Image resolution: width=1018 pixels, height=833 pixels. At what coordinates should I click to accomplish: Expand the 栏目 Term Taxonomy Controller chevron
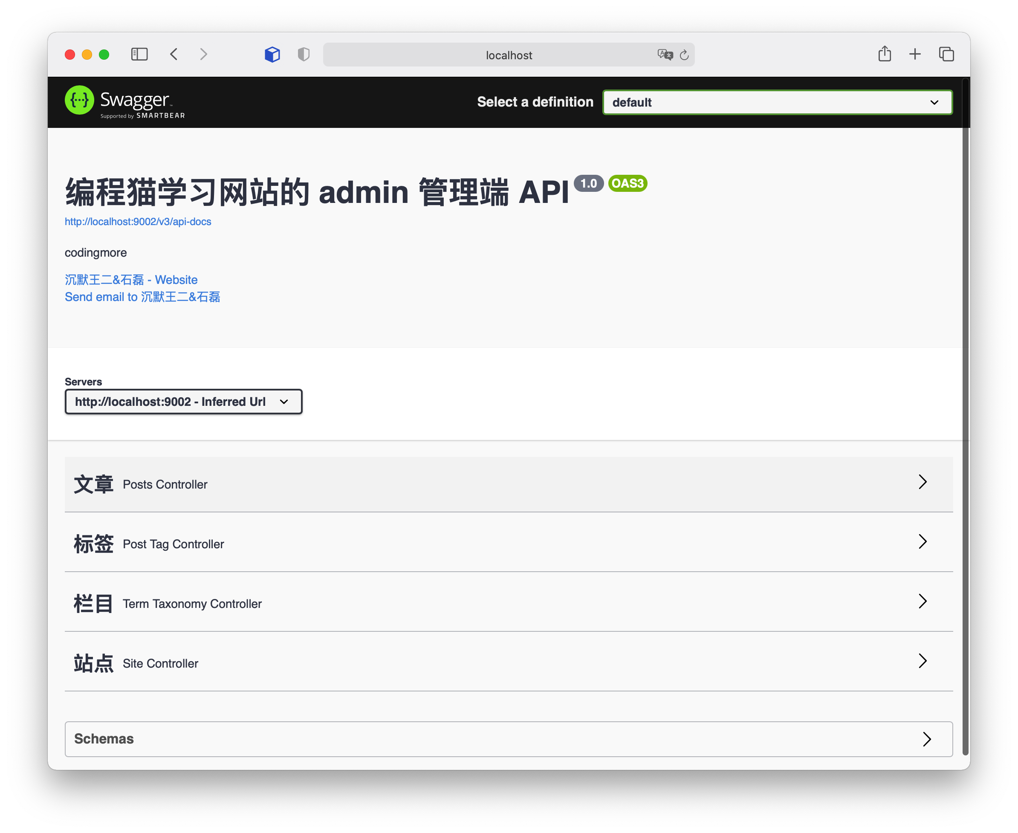[923, 601]
